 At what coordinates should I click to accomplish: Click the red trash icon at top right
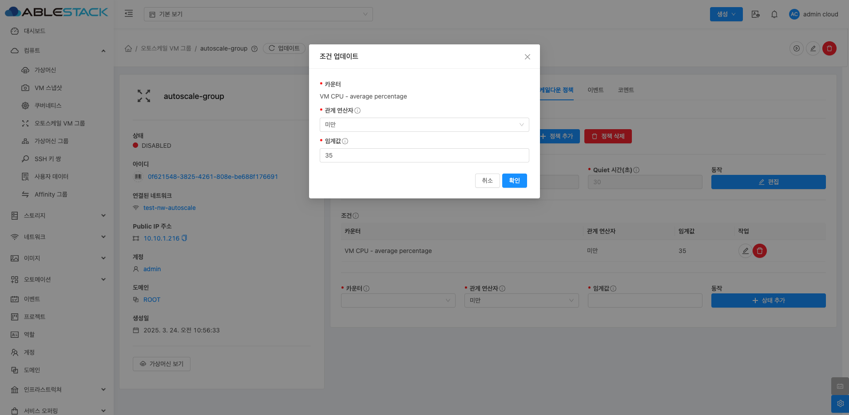click(x=829, y=48)
